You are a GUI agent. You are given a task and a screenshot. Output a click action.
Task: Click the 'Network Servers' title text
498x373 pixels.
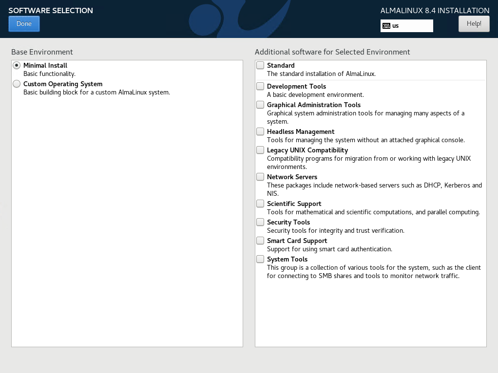point(292,177)
